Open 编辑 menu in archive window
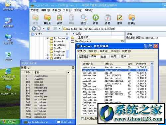Screen dimensions: 166x125 coord(45,10)
